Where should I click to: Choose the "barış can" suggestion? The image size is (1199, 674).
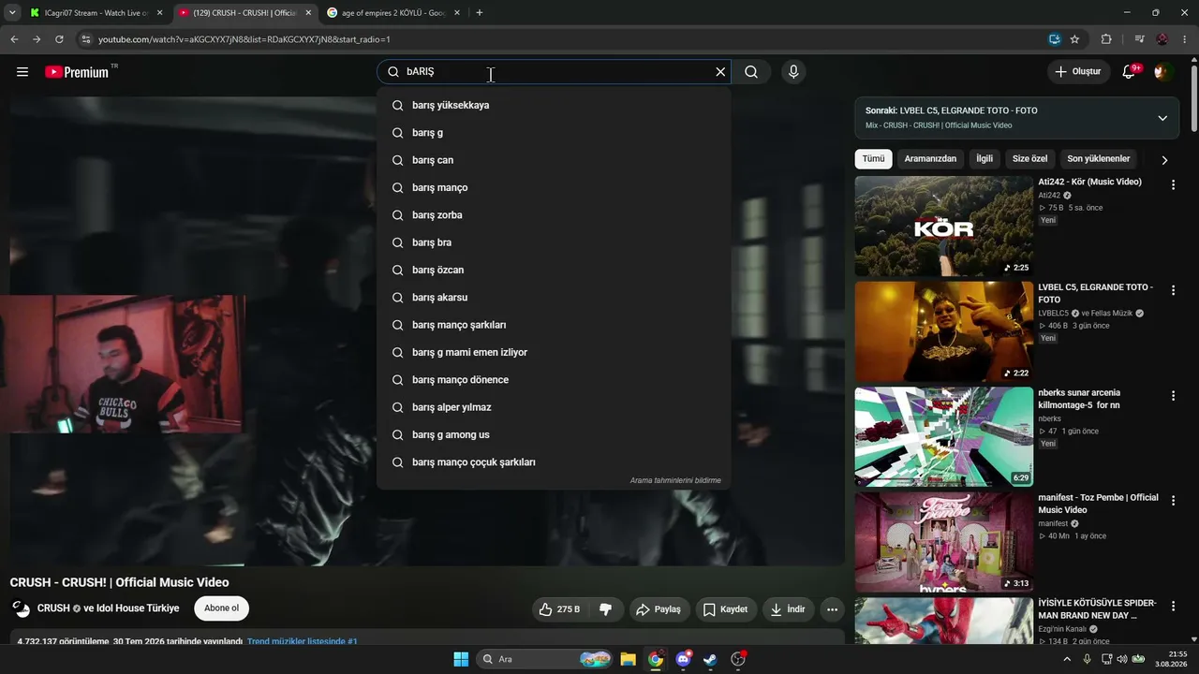(554, 160)
